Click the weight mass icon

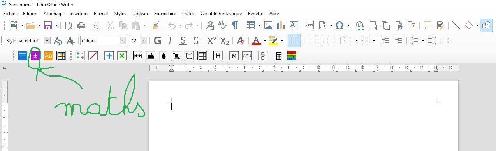151,56
